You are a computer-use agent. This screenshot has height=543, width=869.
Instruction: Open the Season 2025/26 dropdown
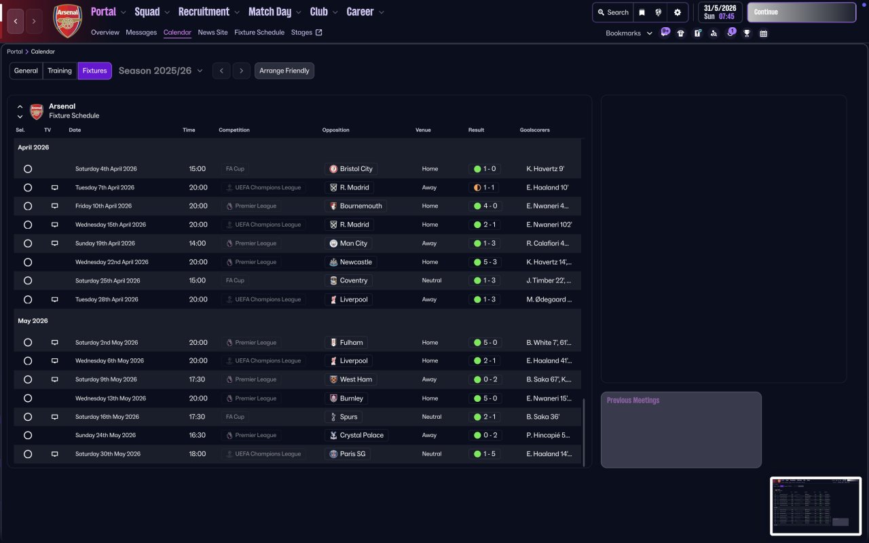161,71
